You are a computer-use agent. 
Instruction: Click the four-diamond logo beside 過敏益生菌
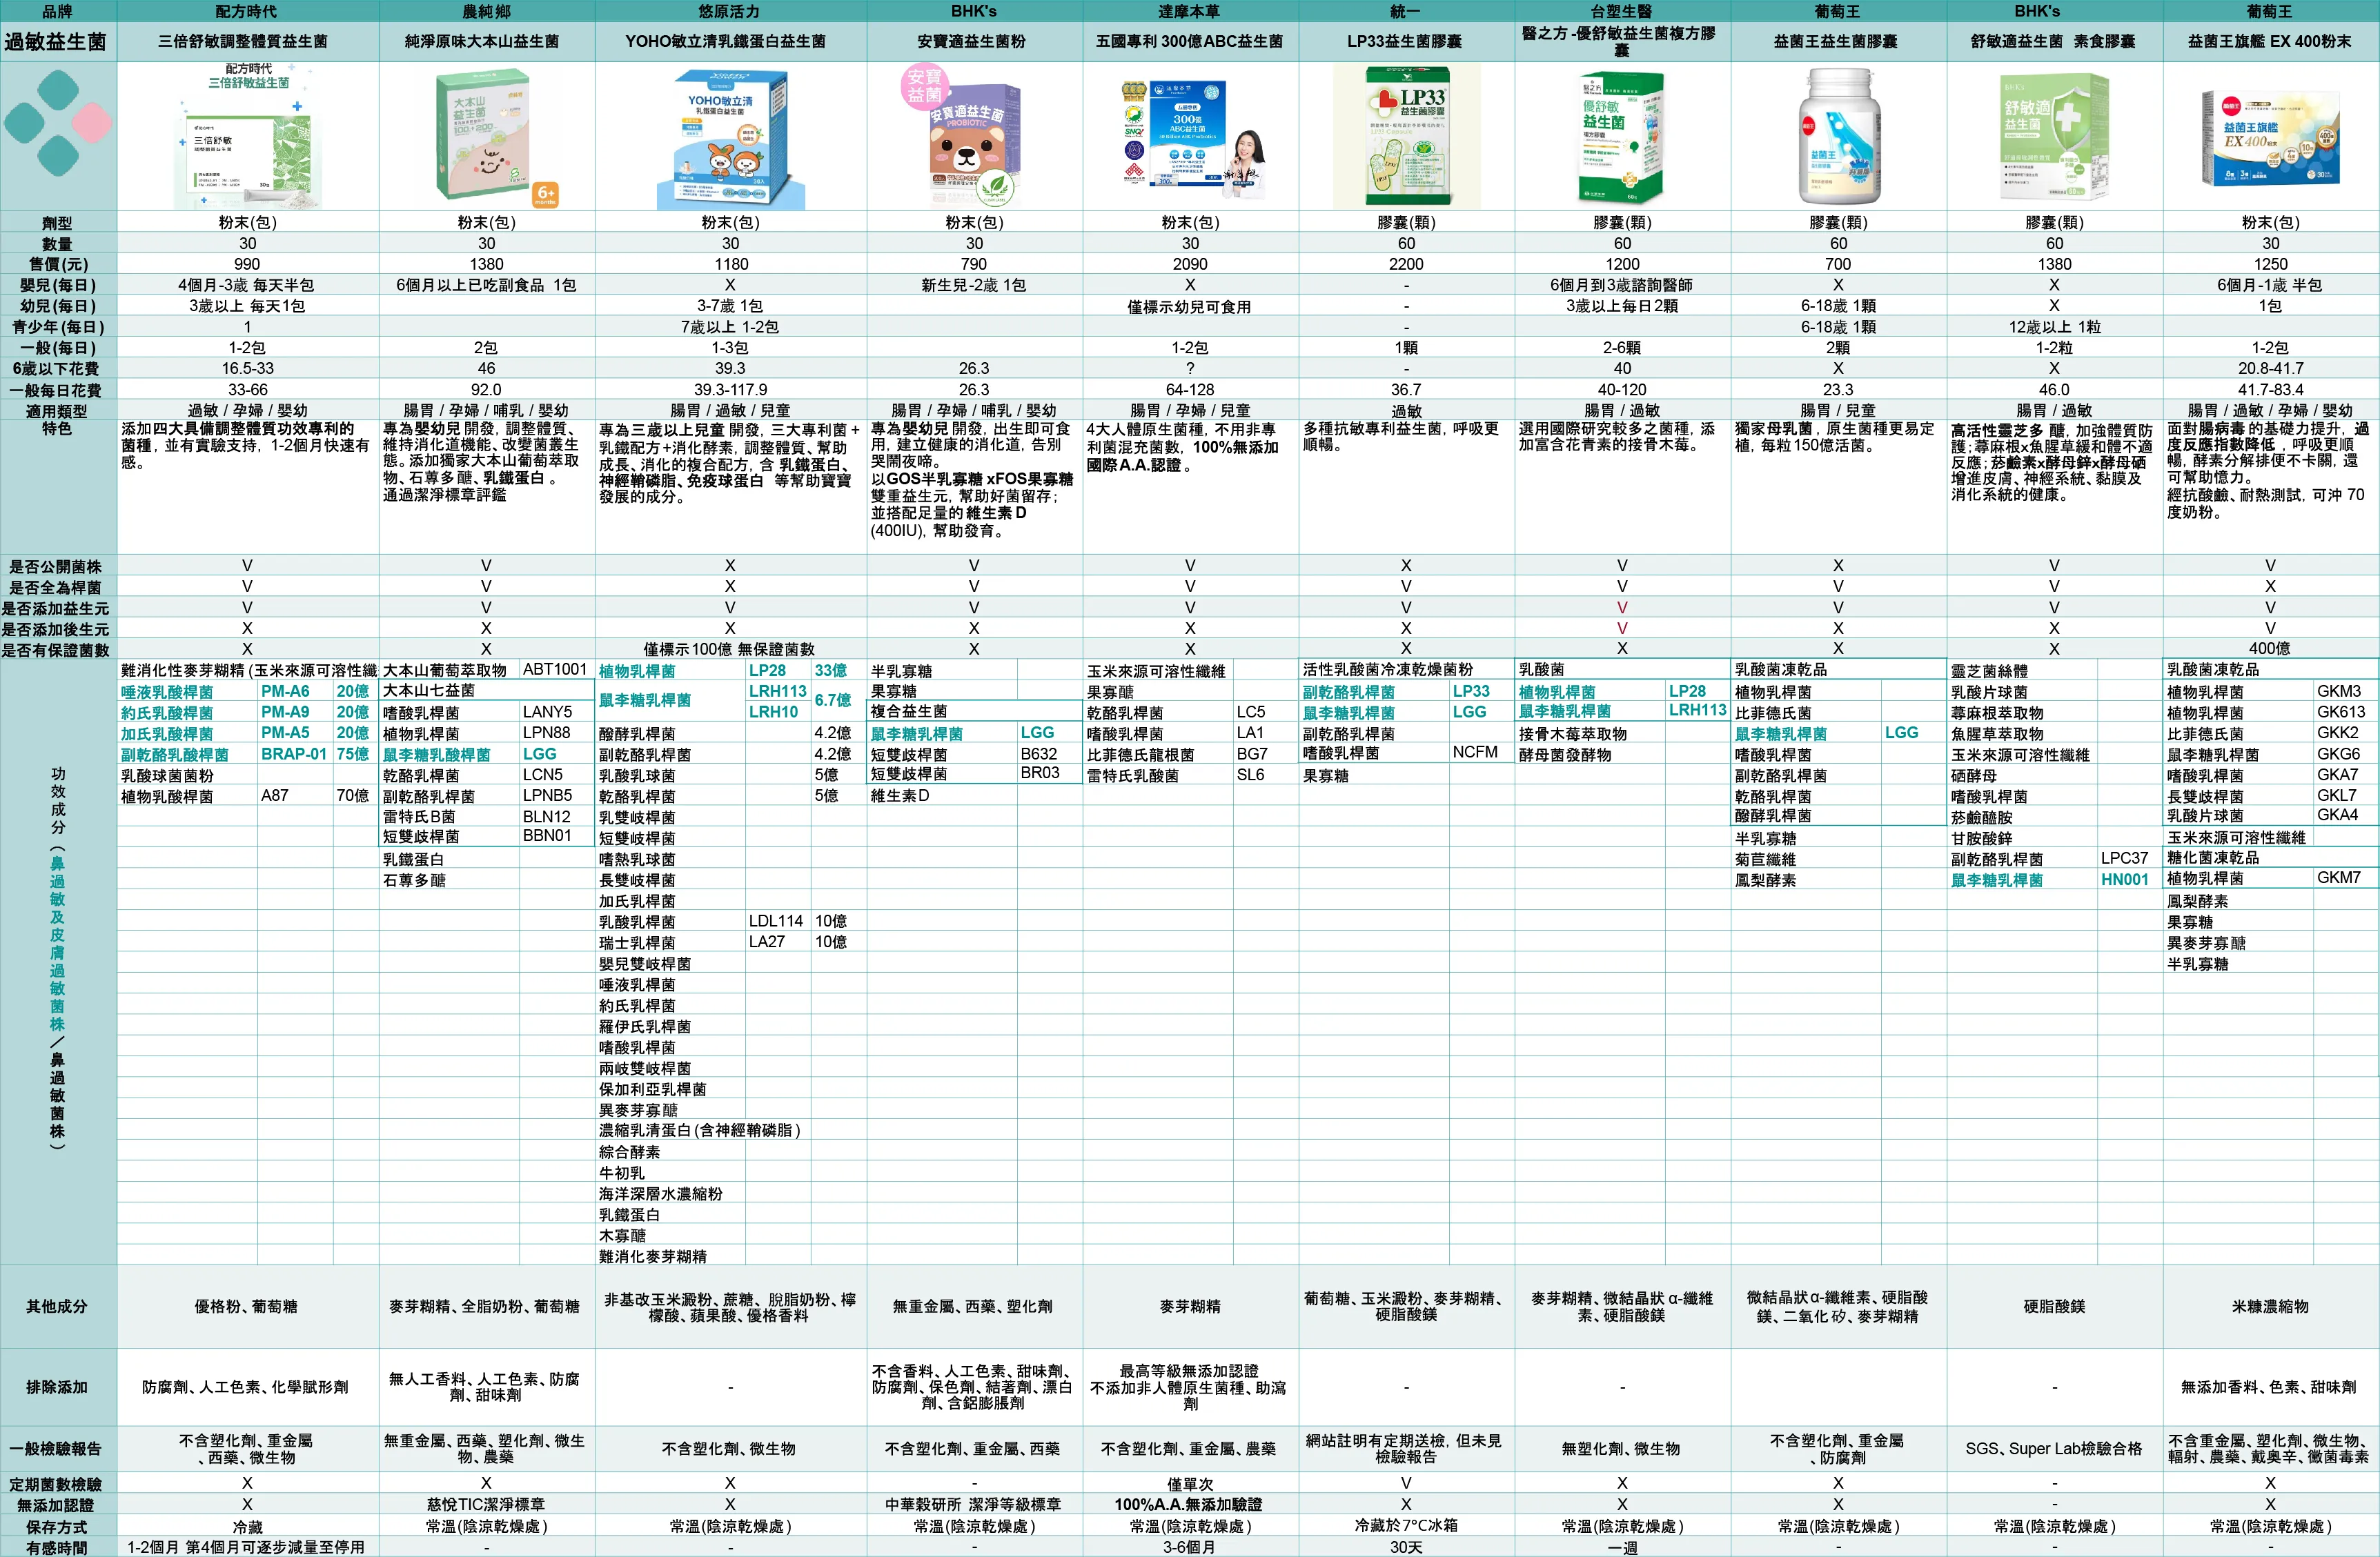click(58, 124)
